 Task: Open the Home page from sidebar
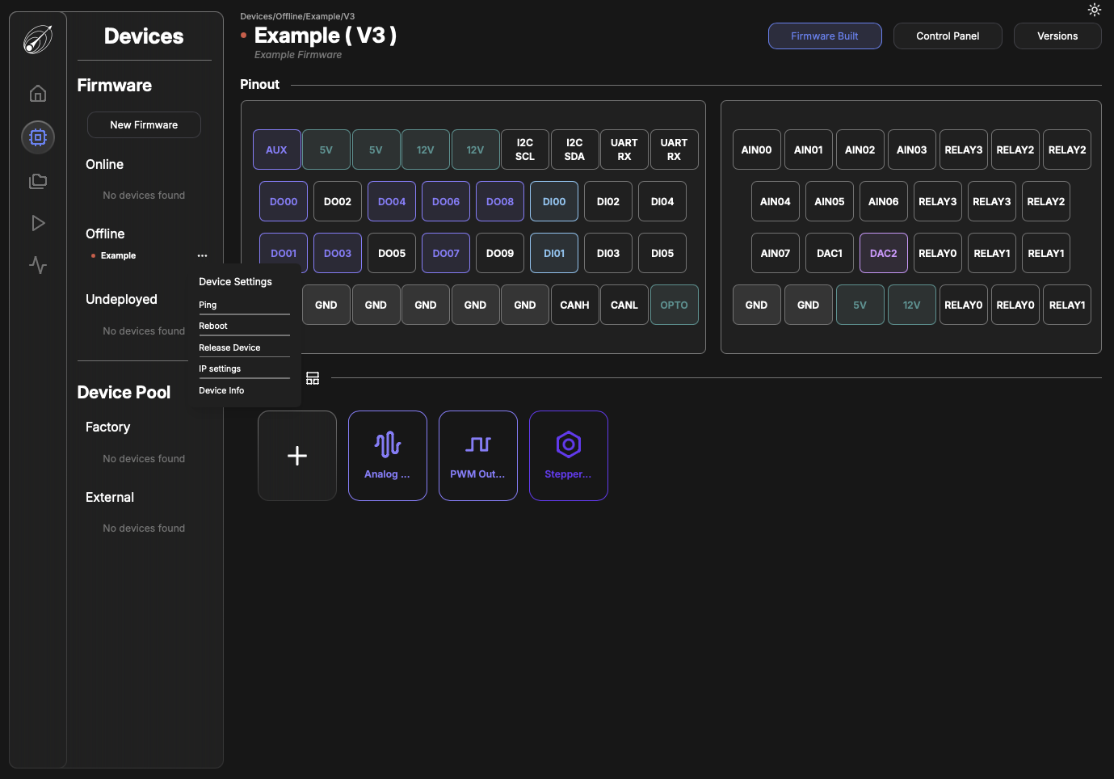click(x=38, y=94)
